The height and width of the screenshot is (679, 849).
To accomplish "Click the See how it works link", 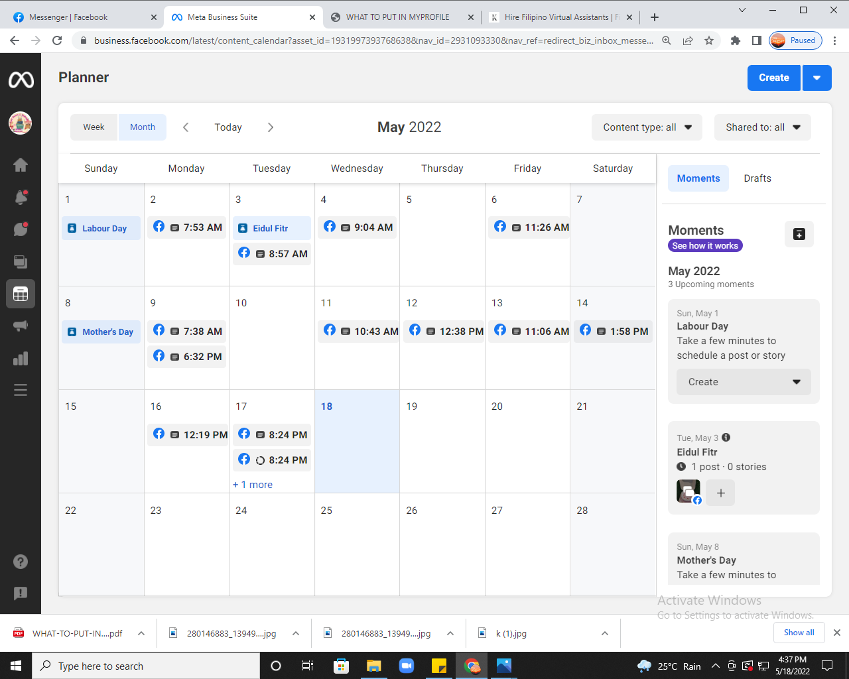I will (705, 245).
